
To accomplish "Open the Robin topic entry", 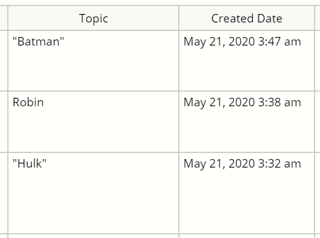I will (x=28, y=102).
